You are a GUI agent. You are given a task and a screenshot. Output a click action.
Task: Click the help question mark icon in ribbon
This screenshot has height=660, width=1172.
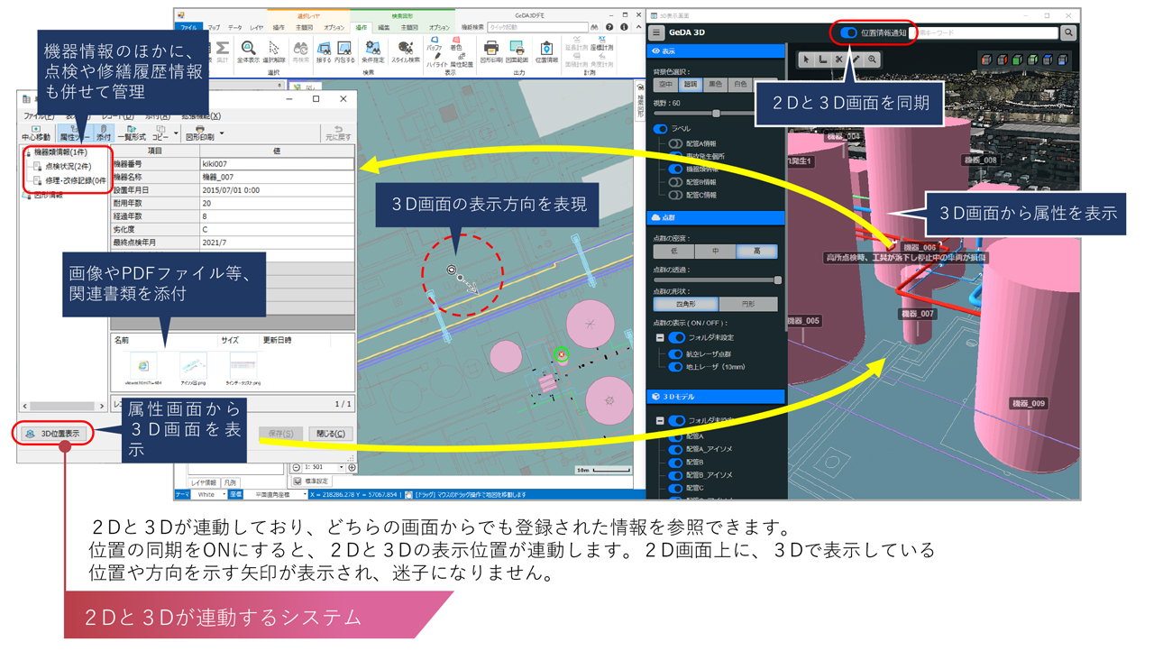pyautogui.click(x=609, y=27)
